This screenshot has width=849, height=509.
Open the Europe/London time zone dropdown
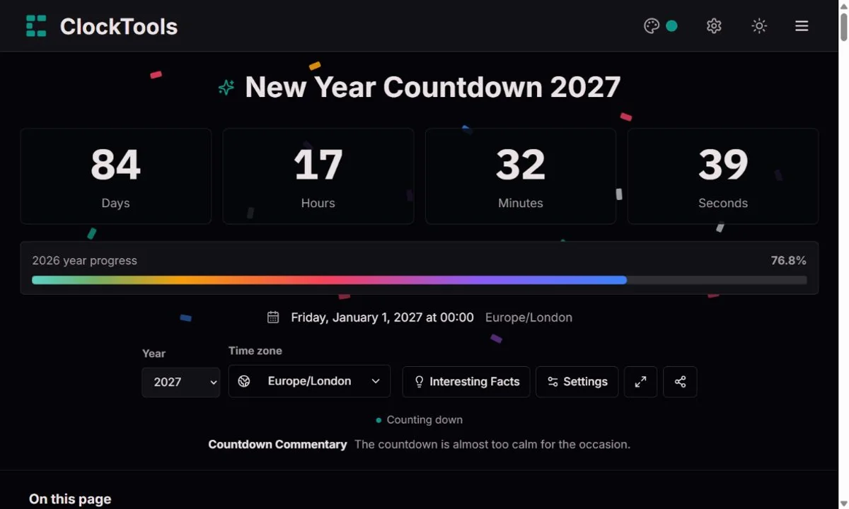pos(309,381)
